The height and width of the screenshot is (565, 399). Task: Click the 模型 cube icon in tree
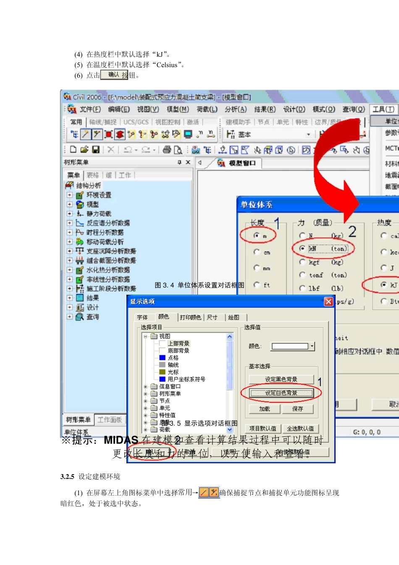point(80,204)
